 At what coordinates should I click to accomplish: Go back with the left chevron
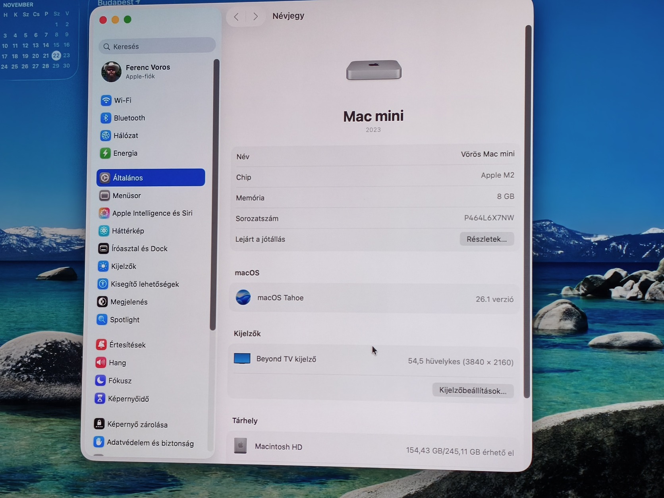(x=236, y=17)
